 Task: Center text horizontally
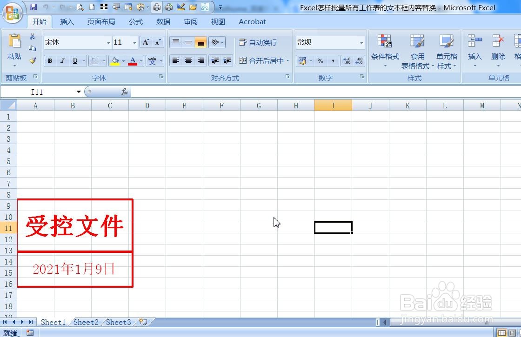[x=188, y=60]
